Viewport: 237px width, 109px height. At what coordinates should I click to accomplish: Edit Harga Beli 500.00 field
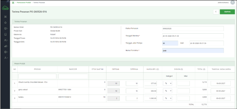point(150,91)
